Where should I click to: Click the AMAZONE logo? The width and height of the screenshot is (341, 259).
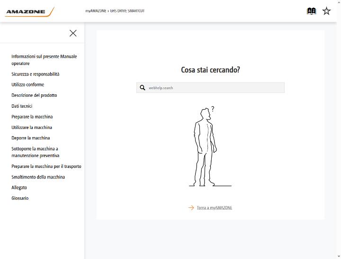pos(29,12)
